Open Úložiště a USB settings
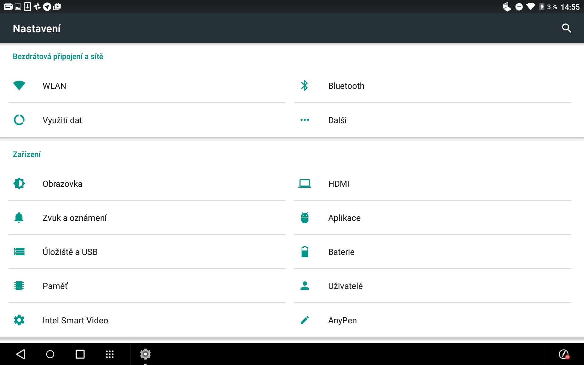The image size is (584, 365). (70, 252)
